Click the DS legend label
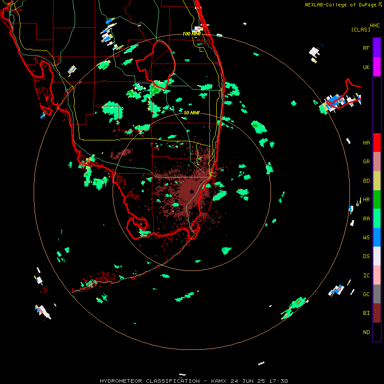Image resolution: width=384 pixels, height=384 pixels. pyautogui.click(x=366, y=256)
